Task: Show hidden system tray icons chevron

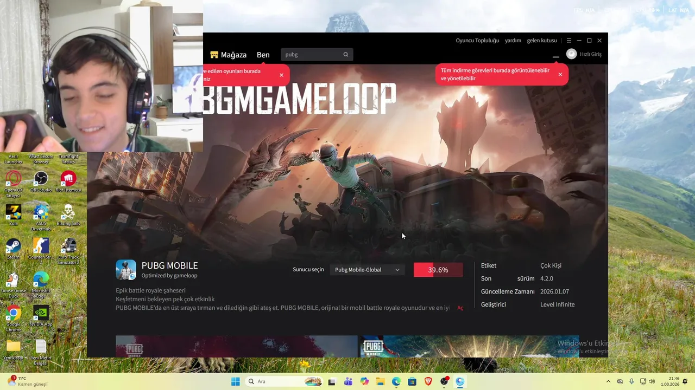Action: point(608,381)
